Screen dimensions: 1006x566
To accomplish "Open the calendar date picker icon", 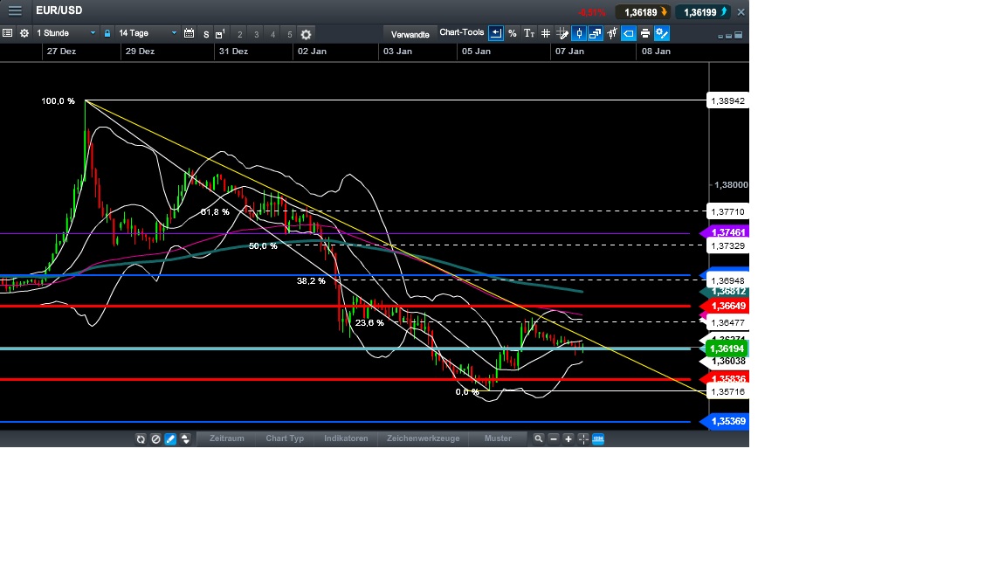I will coord(189,33).
